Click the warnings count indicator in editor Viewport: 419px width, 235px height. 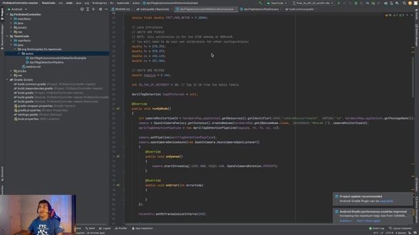click(388, 15)
